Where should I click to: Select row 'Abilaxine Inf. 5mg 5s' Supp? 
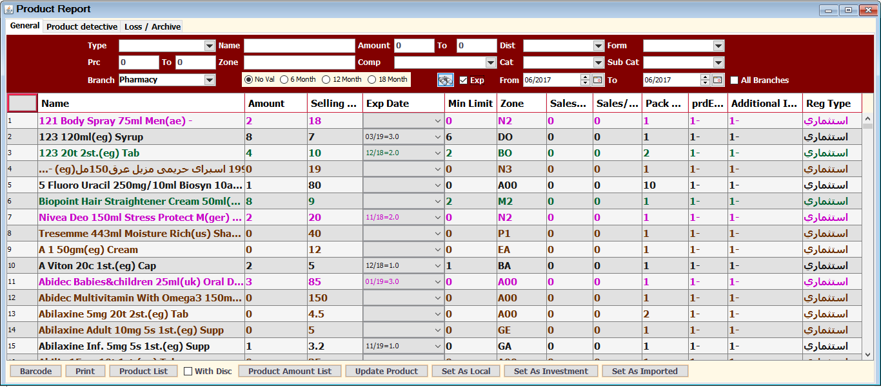click(434, 346)
